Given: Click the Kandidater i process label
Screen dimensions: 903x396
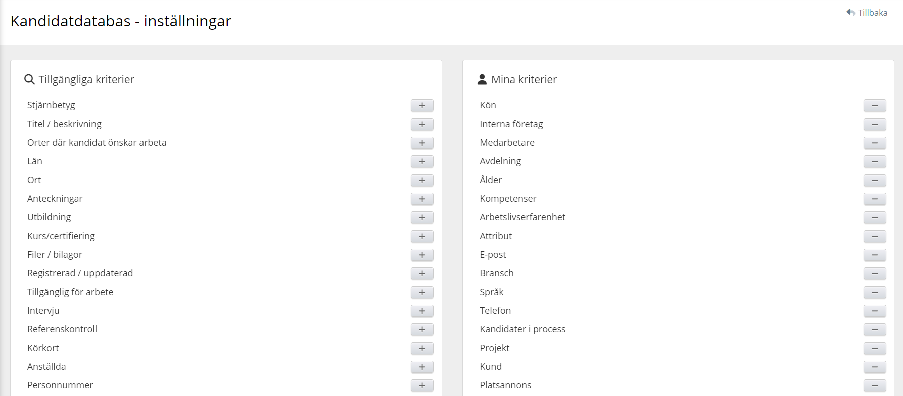Looking at the screenshot, I should pyautogui.click(x=522, y=329).
